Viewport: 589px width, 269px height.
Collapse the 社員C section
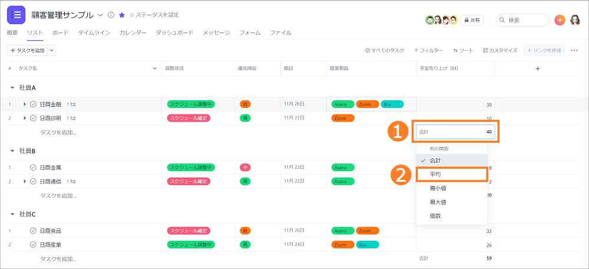[x=12, y=214]
